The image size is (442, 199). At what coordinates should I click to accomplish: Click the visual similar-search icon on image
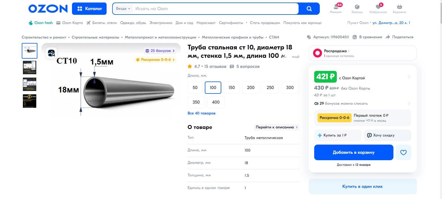(51, 53)
